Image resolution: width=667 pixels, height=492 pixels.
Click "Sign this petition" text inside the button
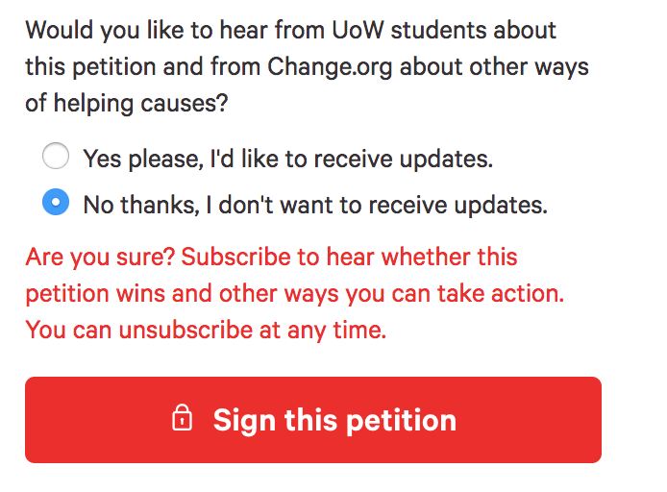pos(334,420)
